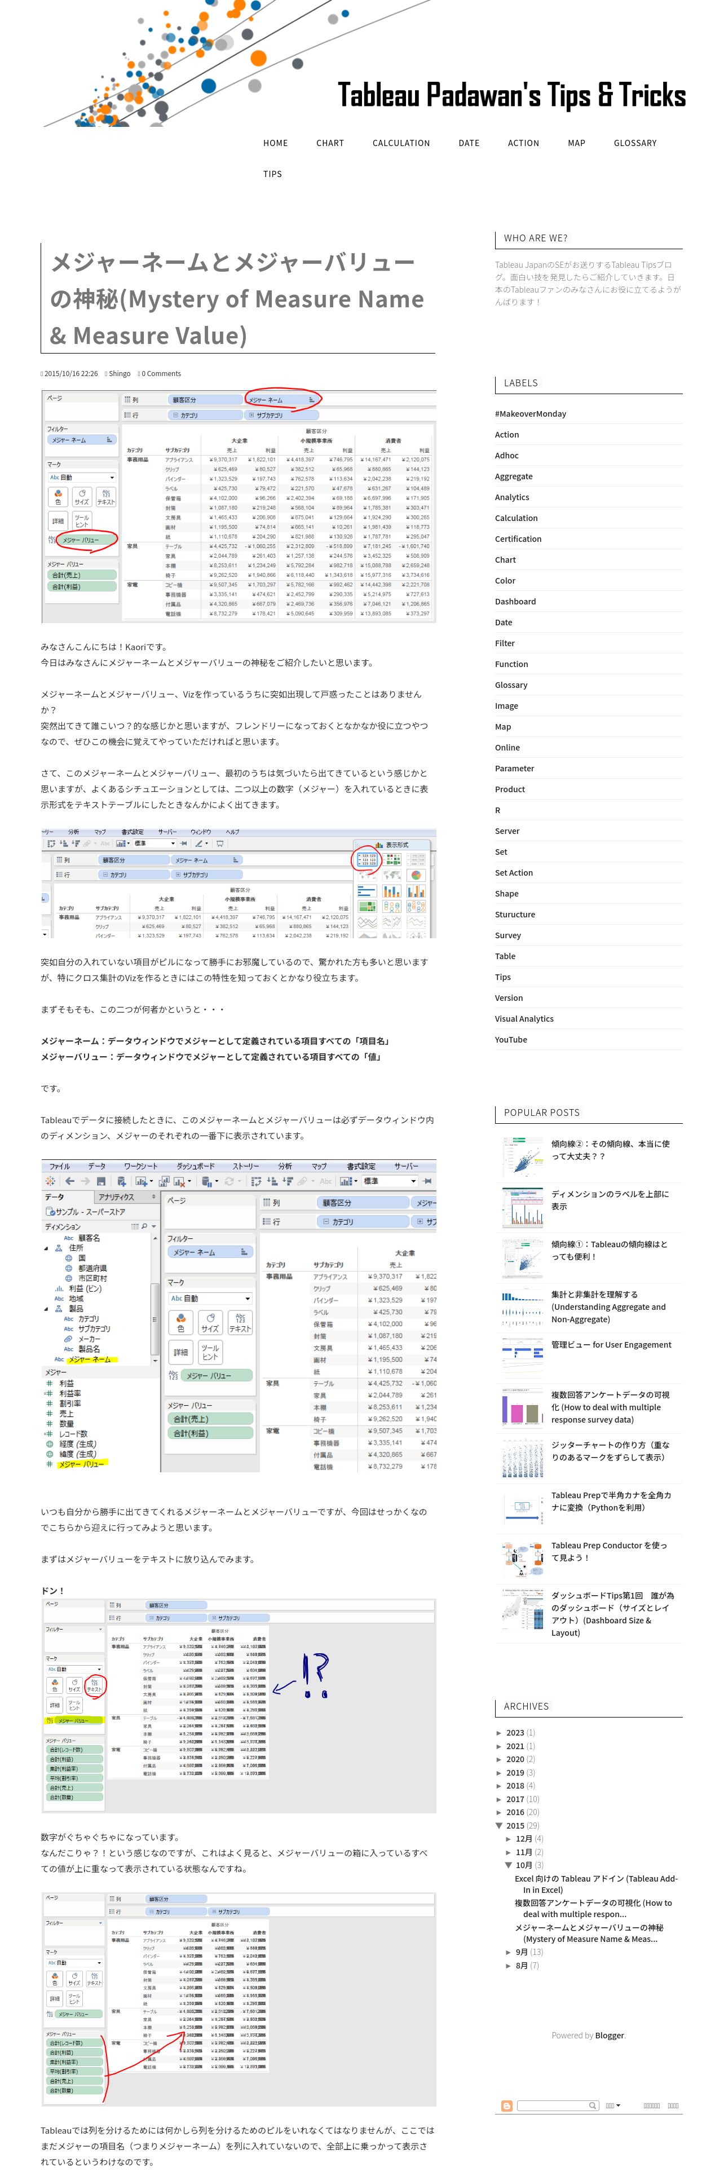Expand the 2016 archive year
Screen dimensions: 724x2172
(499, 1812)
